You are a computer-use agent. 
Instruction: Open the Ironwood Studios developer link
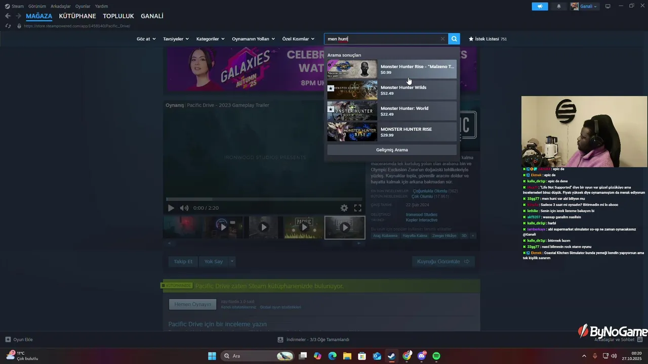coord(422,215)
